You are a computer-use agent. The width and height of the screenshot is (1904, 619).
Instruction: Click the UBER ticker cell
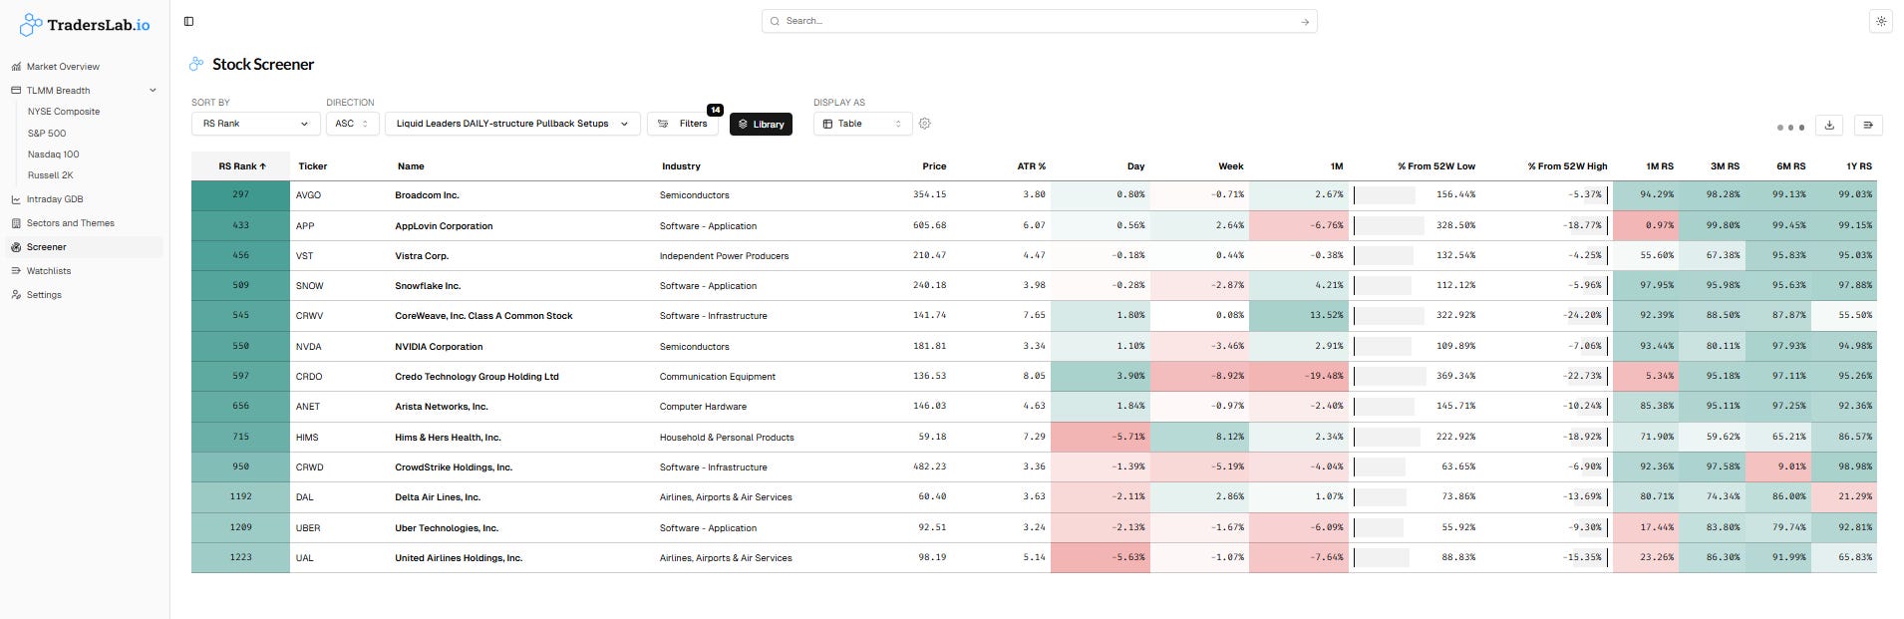coord(308,528)
